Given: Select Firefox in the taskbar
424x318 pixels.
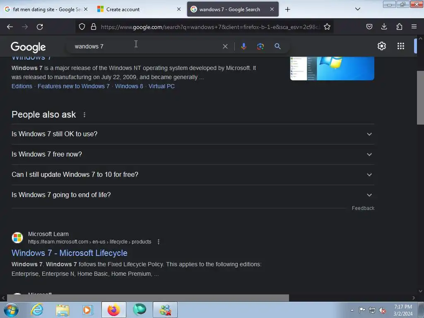Looking at the screenshot, I should [x=113, y=310].
